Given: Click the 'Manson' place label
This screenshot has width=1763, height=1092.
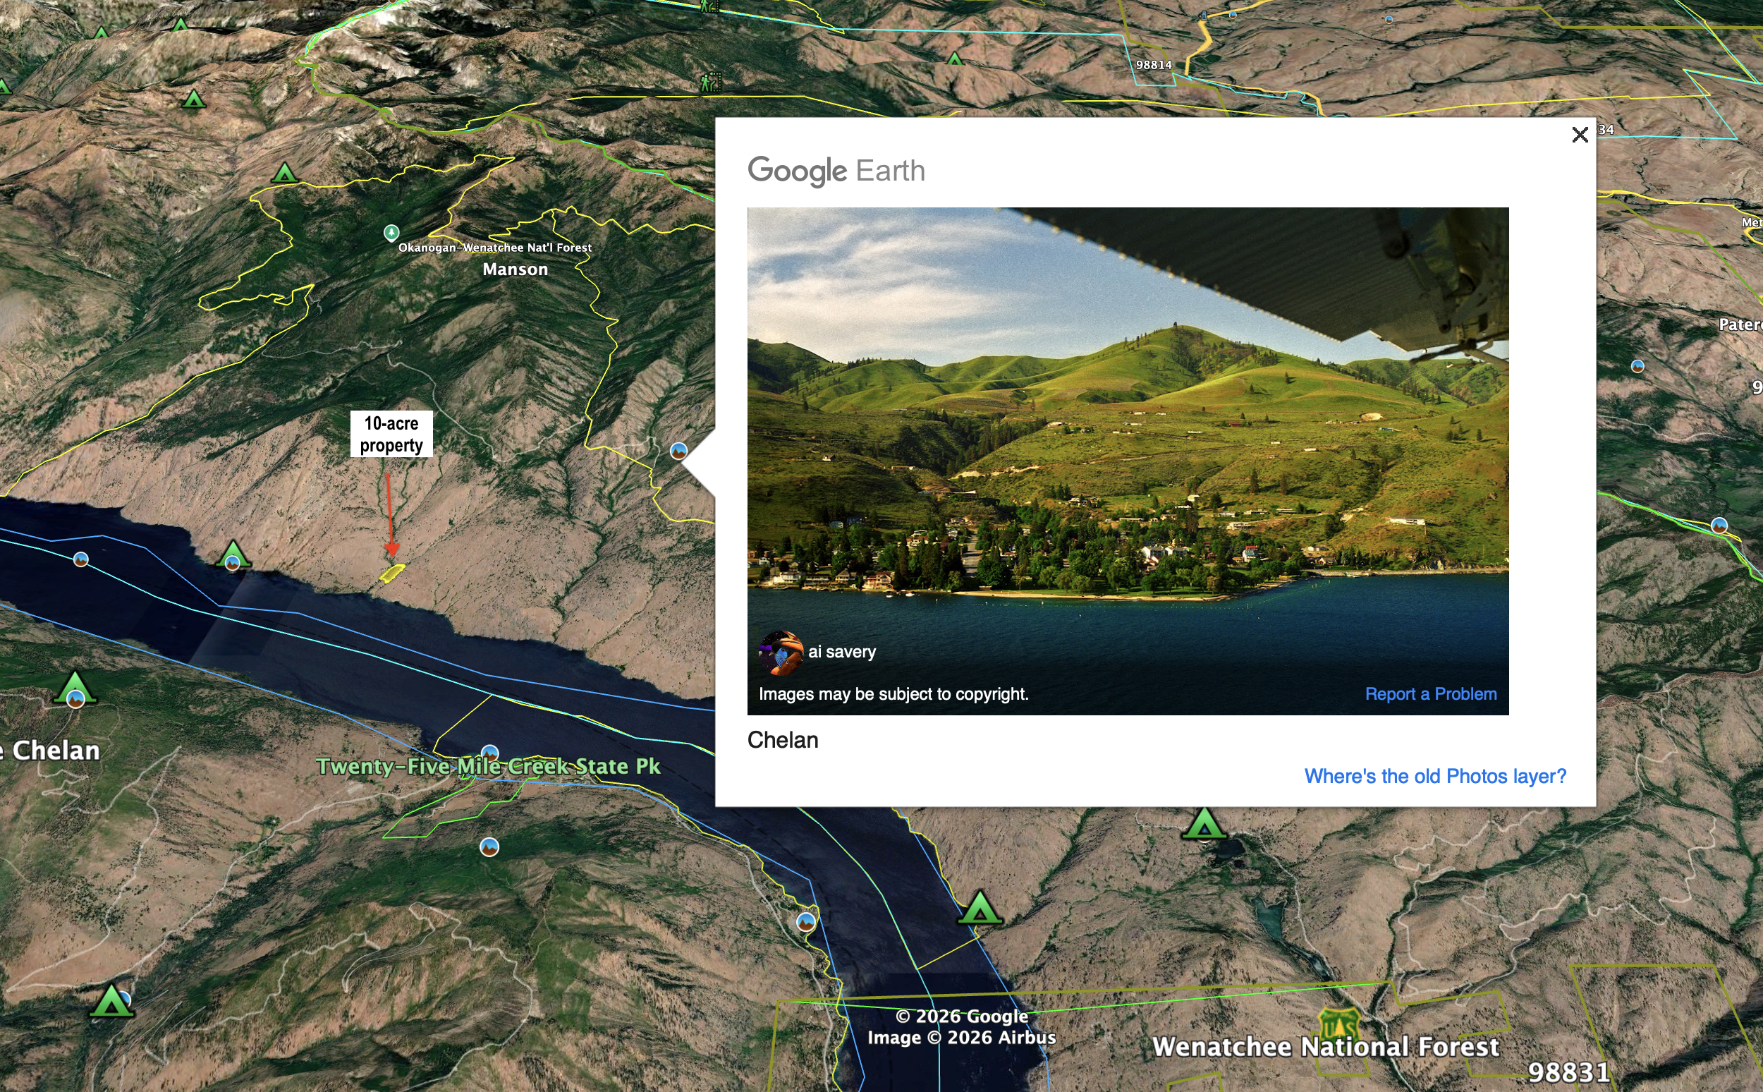Looking at the screenshot, I should click(x=515, y=270).
